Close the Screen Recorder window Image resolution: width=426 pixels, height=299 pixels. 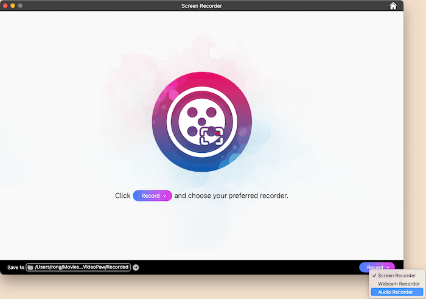click(5, 5)
